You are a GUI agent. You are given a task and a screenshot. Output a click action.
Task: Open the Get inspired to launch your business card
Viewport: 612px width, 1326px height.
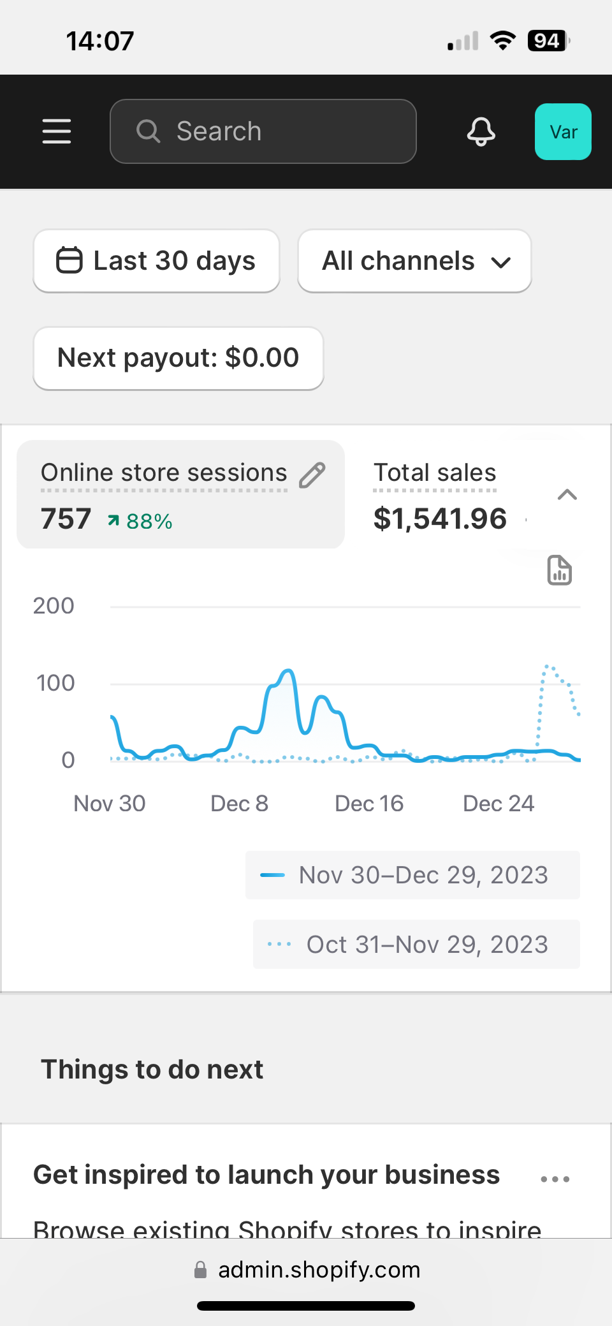(266, 1175)
